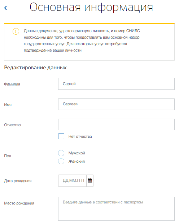Click the 'Женский' option label

(x=77, y=161)
